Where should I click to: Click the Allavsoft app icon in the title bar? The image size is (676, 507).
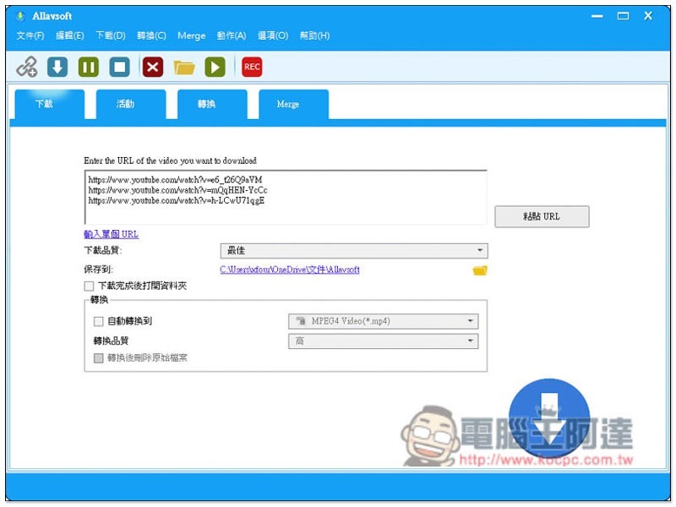19,16
